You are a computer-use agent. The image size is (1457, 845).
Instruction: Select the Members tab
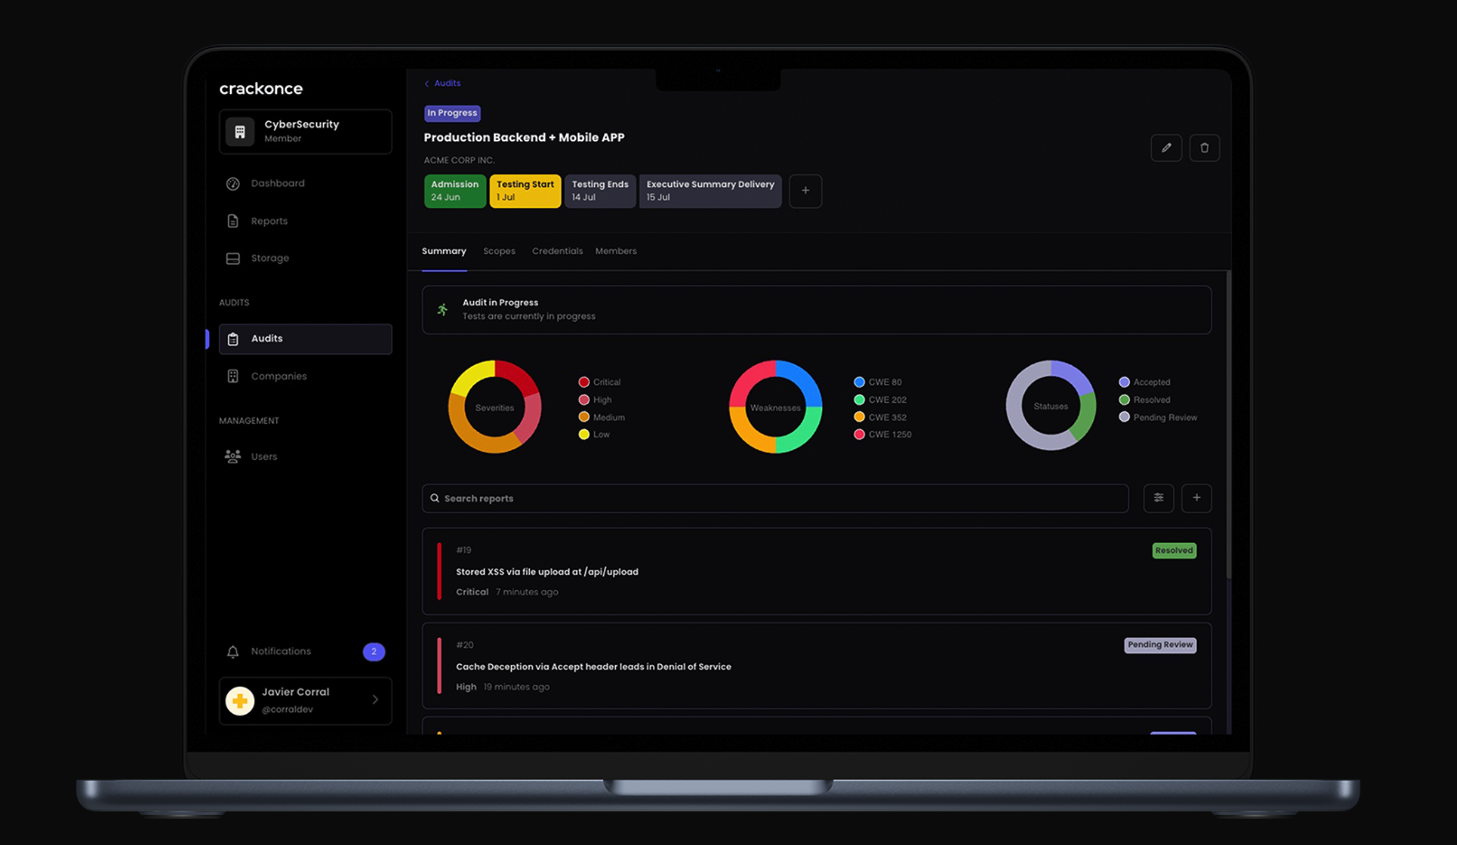coord(615,251)
